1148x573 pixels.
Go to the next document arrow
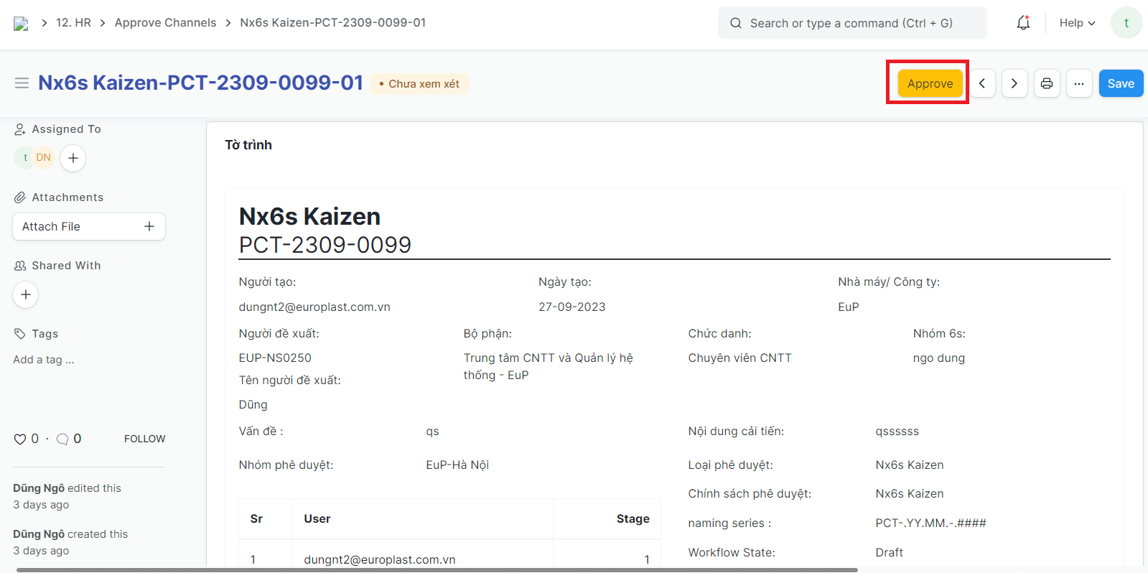[x=1014, y=83]
